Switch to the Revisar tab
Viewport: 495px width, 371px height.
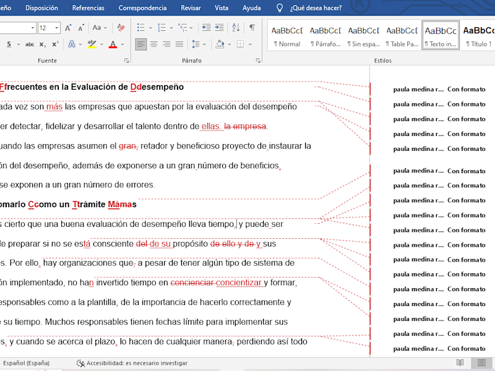191,8
